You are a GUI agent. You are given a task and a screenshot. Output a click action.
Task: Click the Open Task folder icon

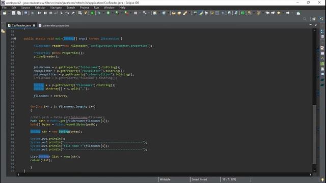[179, 13]
